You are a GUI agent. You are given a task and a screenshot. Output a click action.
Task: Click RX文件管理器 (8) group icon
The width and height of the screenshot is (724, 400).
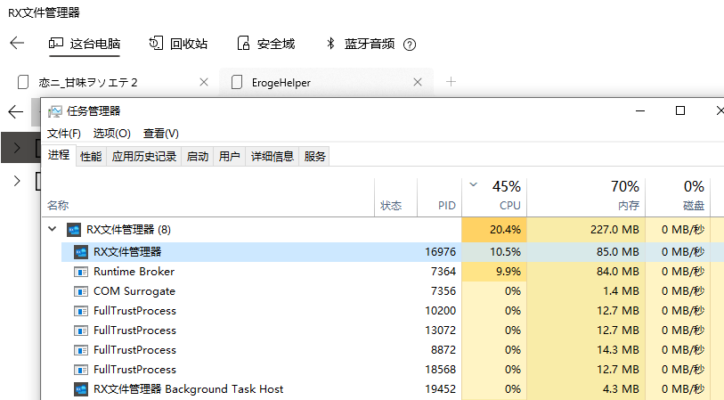(74, 230)
